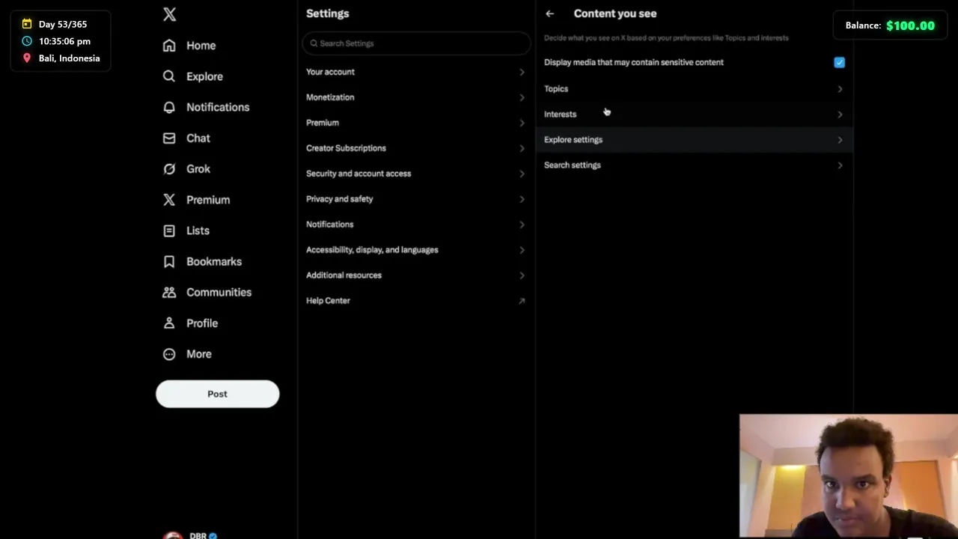958x539 pixels.
Task: Open Privacy and safety settings label
Action: click(x=339, y=199)
